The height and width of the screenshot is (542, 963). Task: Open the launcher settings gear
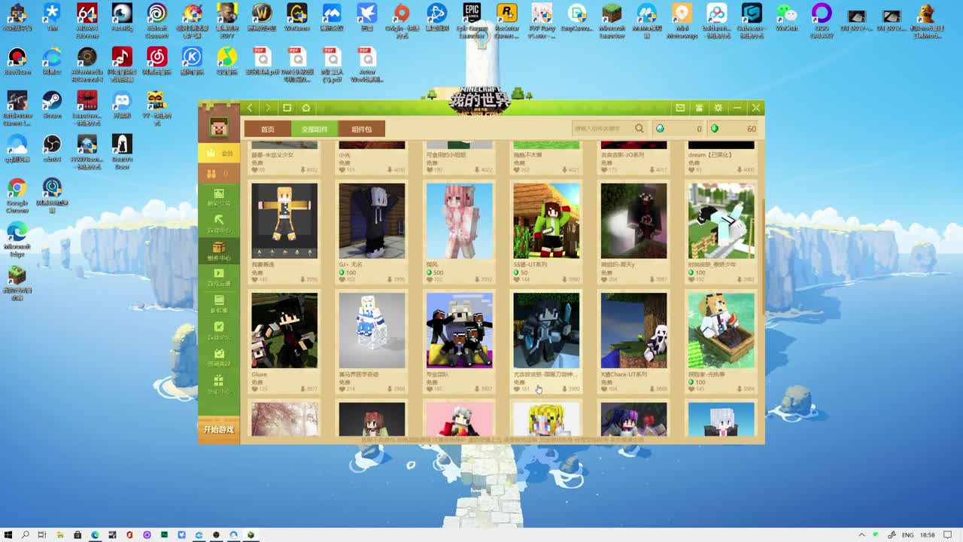pyautogui.click(x=718, y=108)
